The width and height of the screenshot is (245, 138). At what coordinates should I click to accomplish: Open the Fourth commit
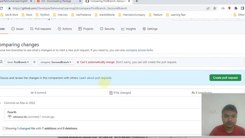coord(12,112)
